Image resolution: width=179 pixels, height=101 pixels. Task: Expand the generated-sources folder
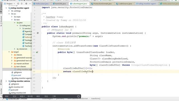(12, 58)
